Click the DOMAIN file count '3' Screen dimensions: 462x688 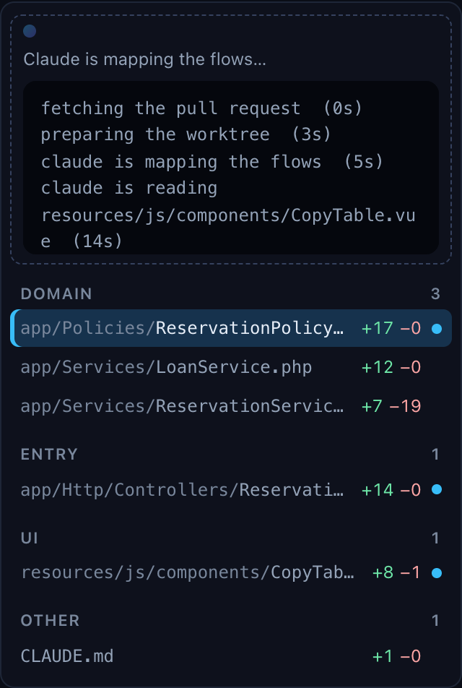(435, 293)
